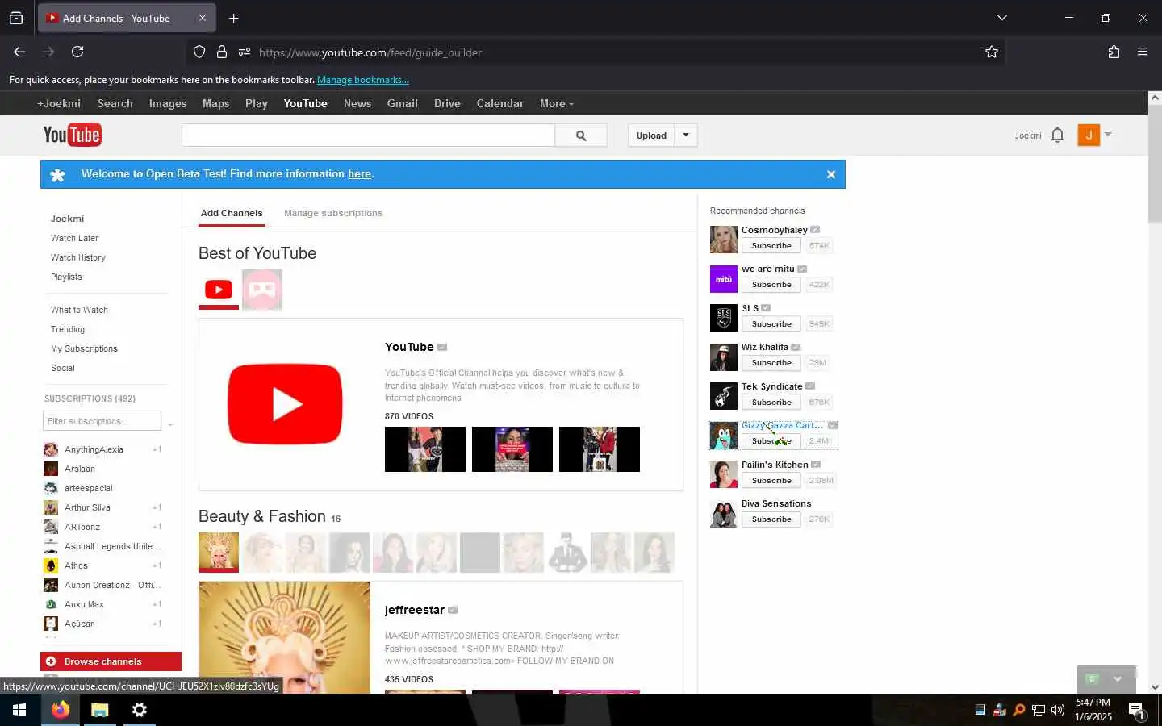
Task: Open Drive in the Google bar
Action: click(447, 103)
